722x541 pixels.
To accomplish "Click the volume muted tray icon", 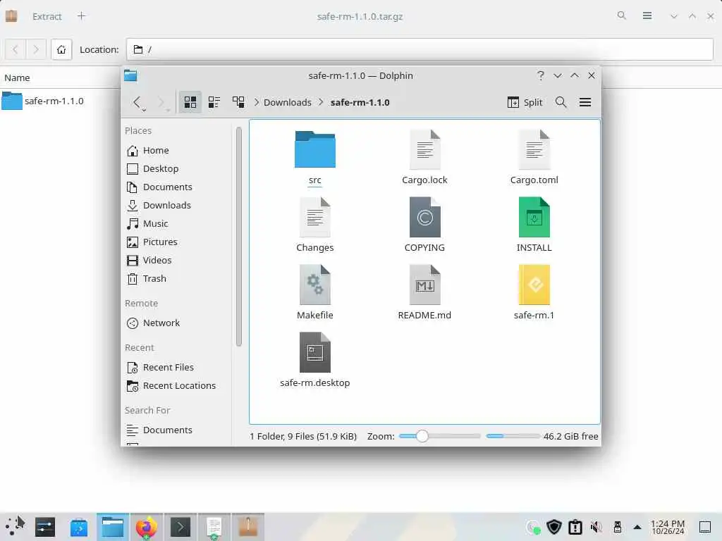I will coord(596,527).
